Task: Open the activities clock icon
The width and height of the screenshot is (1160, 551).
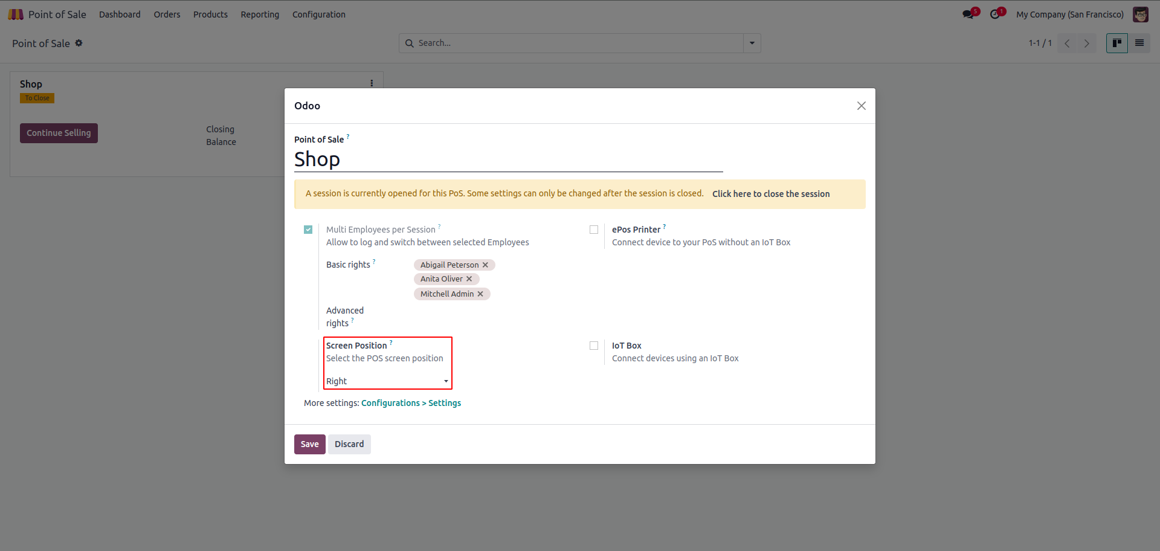Action: point(995,14)
